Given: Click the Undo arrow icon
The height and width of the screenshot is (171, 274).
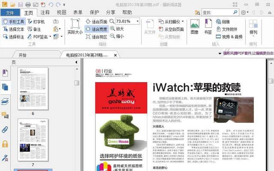Looking at the screenshot, I should pos(51,5).
